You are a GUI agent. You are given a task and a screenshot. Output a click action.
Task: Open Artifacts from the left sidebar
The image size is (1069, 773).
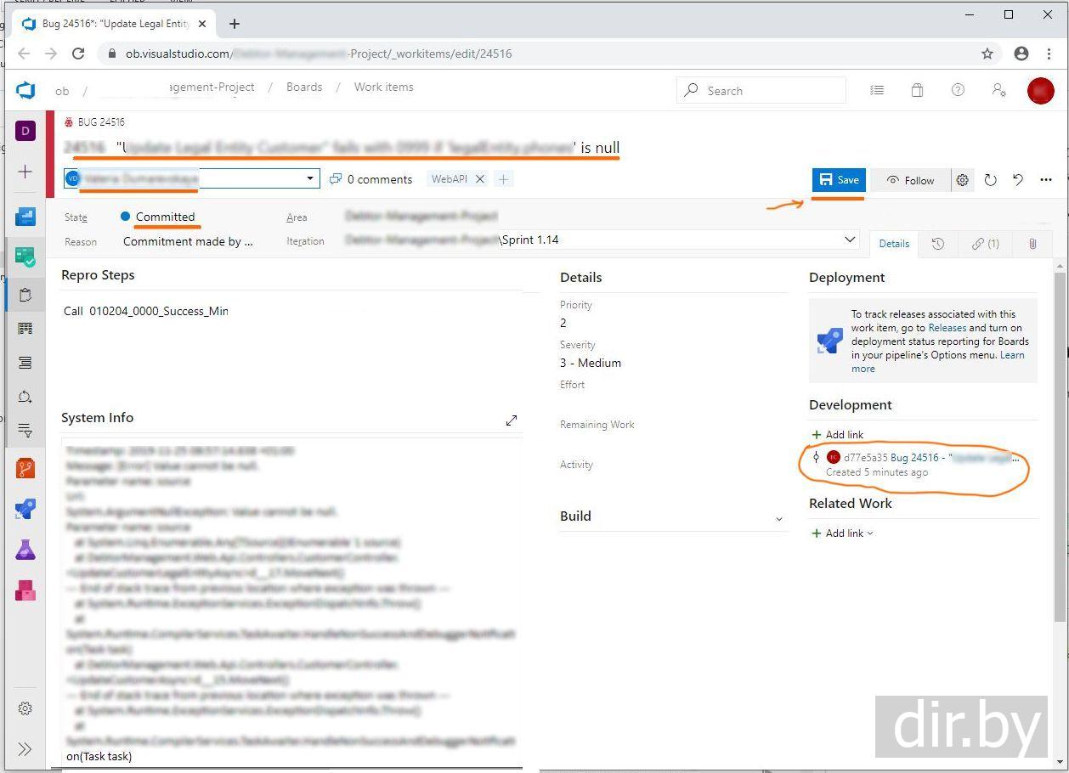(25, 590)
